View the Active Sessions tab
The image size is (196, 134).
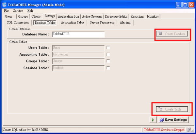pyautogui.click(x=92, y=16)
